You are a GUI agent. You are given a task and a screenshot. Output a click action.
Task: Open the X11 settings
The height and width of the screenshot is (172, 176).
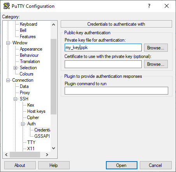coord(31,149)
